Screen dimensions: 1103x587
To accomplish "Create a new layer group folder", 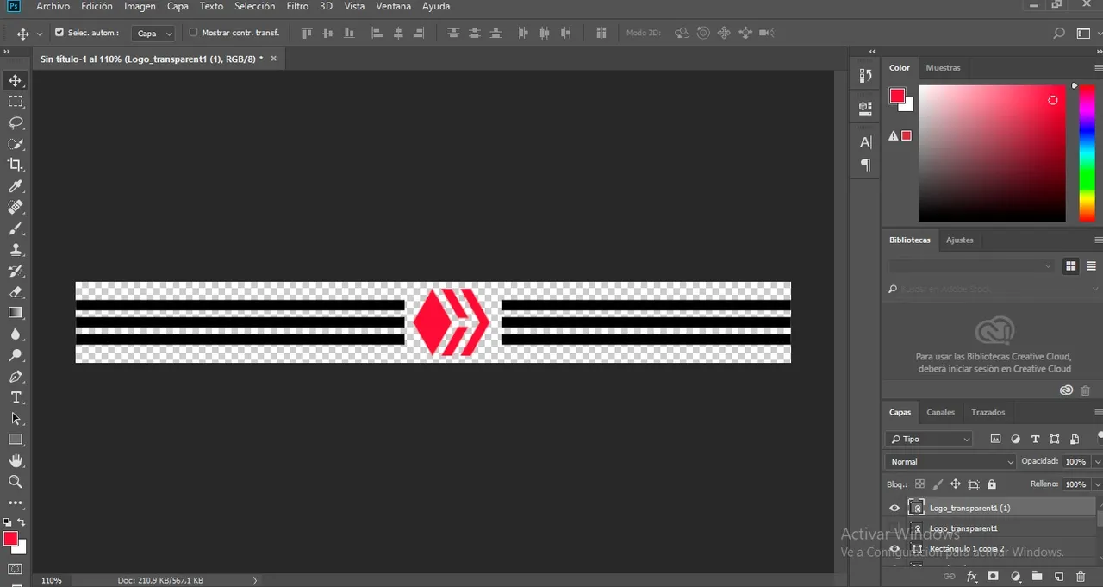I will click(x=1037, y=577).
